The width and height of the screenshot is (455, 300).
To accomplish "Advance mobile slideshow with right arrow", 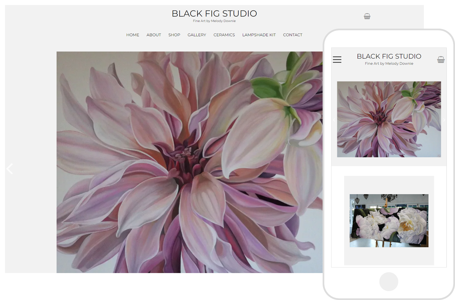I will point(444,120).
